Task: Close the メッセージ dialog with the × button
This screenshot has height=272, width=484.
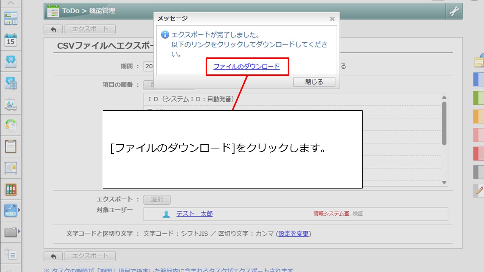Action: click(x=332, y=19)
